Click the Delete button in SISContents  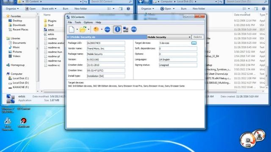coord(198,37)
